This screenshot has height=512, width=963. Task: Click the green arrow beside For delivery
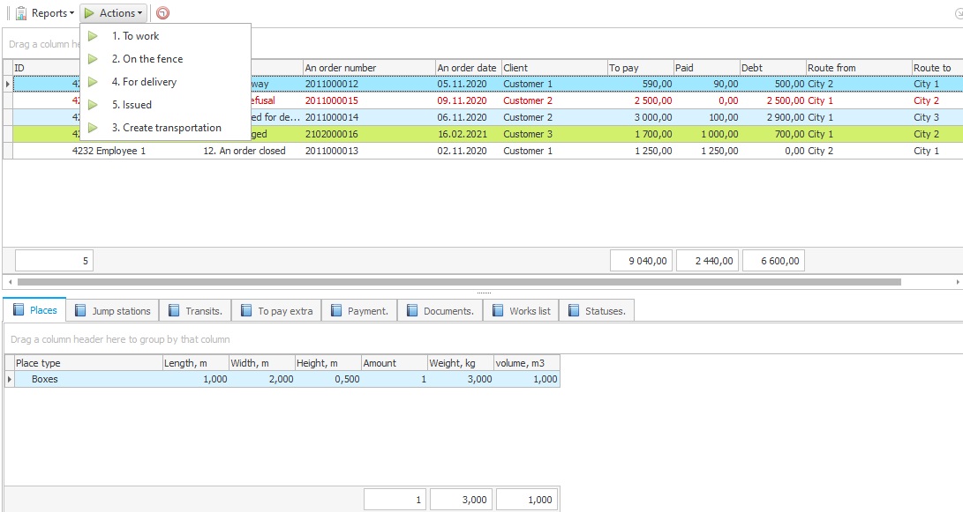(93, 82)
